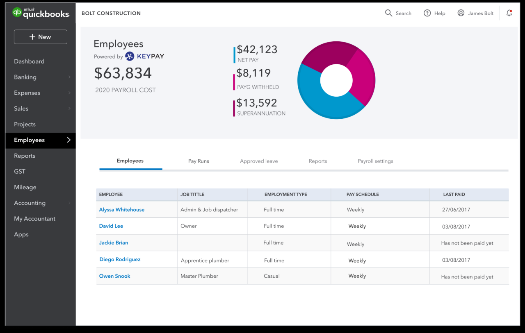Open the Payroll settings tab
525x333 pixels.
[x=375, y=161]
